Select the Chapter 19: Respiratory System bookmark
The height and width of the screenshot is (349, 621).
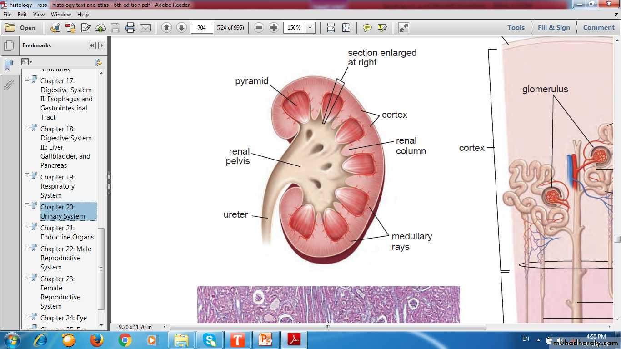pos(57,186)
